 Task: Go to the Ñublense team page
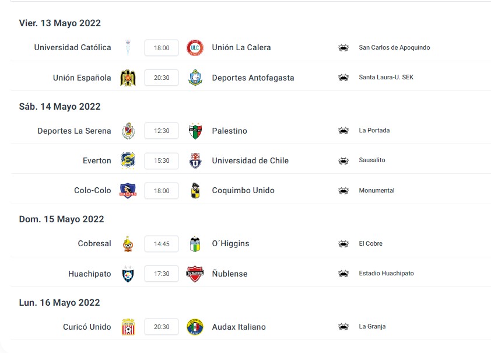click(230, 274)
